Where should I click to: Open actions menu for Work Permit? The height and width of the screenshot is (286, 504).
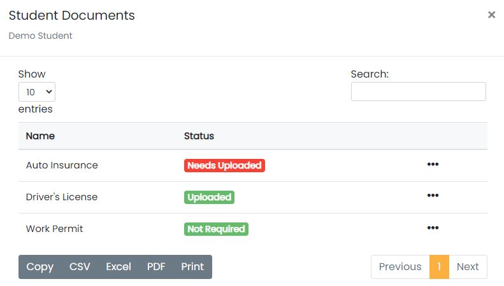coord(433,228)
